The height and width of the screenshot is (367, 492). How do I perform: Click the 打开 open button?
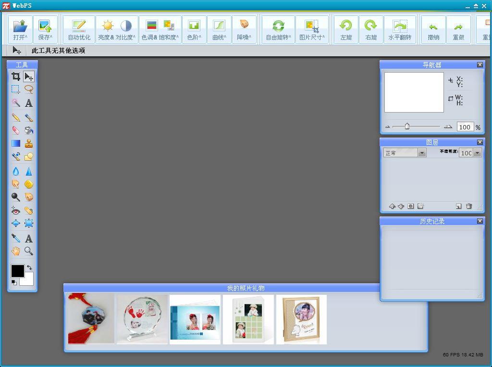tap(19, 29)
